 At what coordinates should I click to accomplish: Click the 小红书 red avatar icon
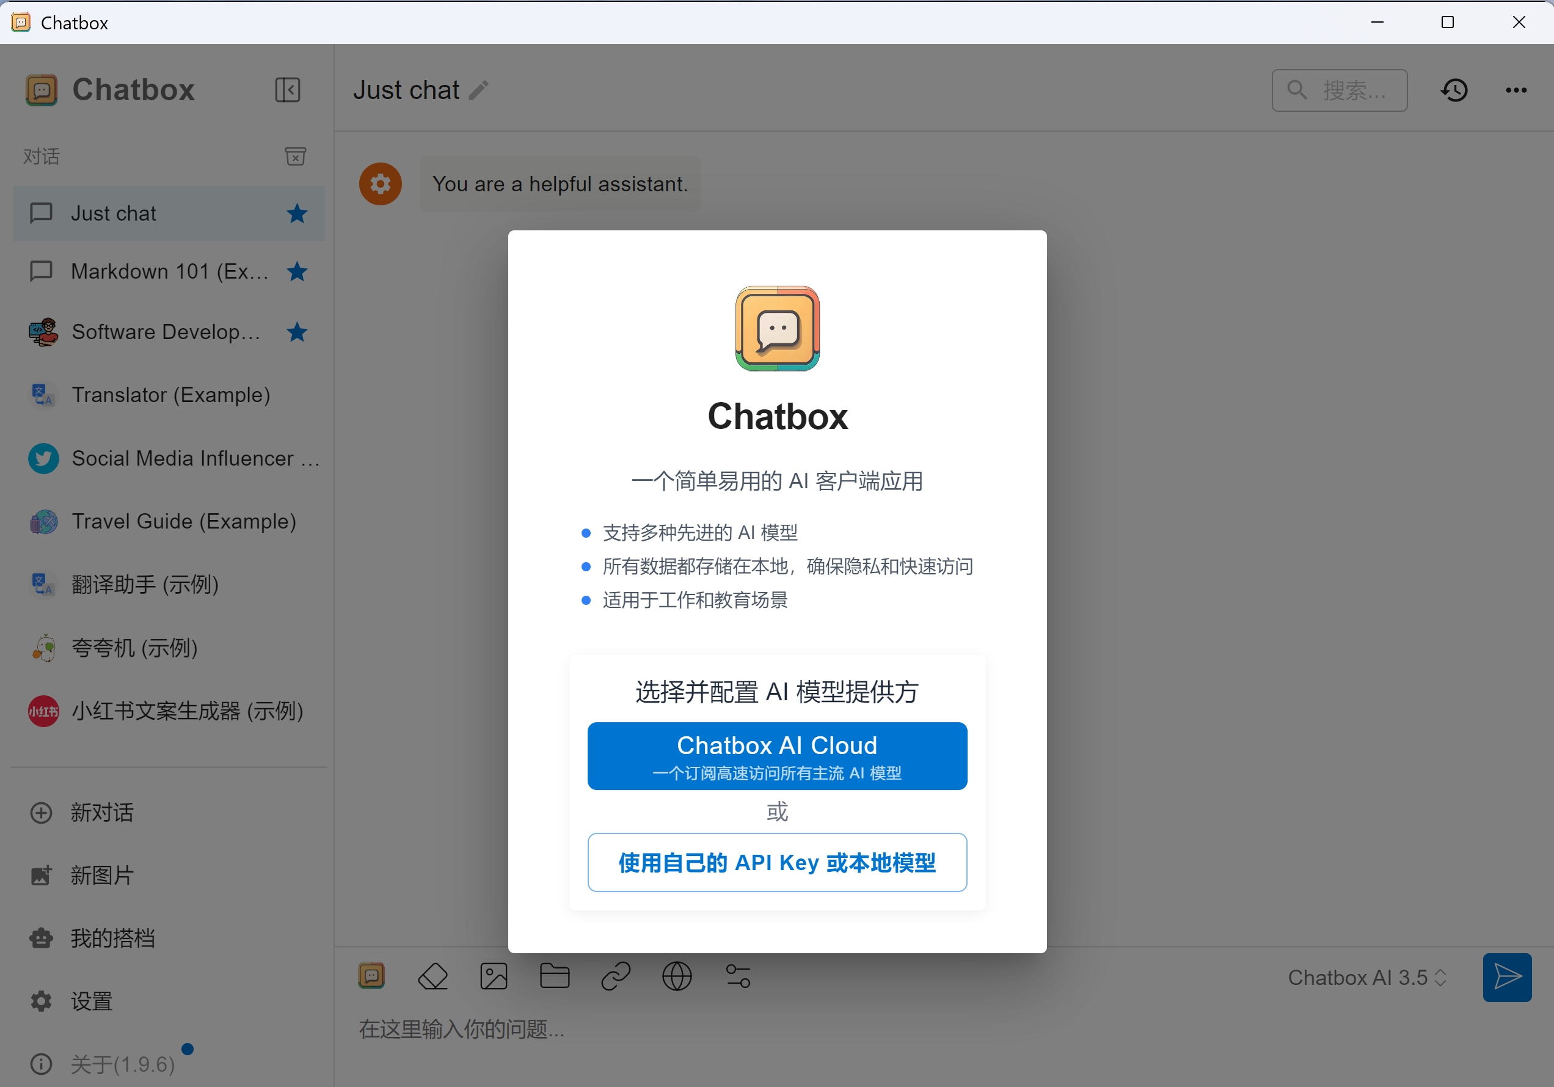click(x=43, y=711)
